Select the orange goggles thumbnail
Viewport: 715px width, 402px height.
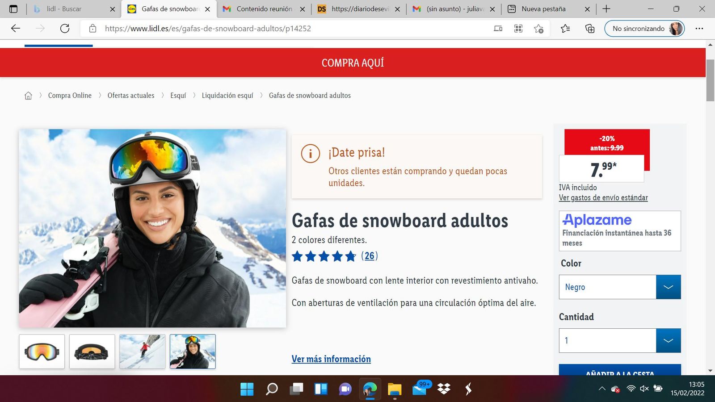pos(42,351)
